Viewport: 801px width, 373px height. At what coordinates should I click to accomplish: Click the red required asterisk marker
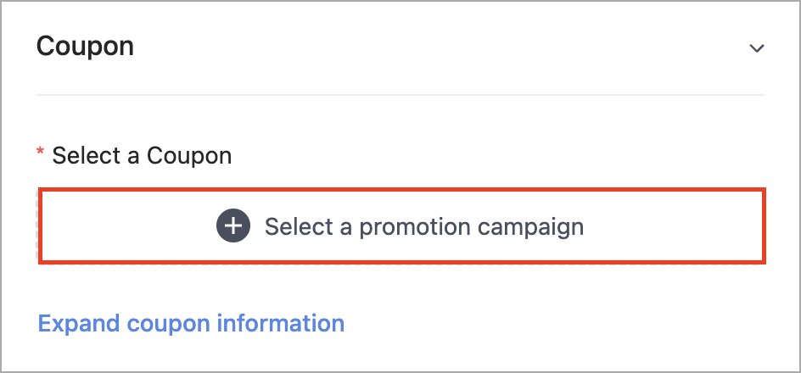click(x=41, y=152)
